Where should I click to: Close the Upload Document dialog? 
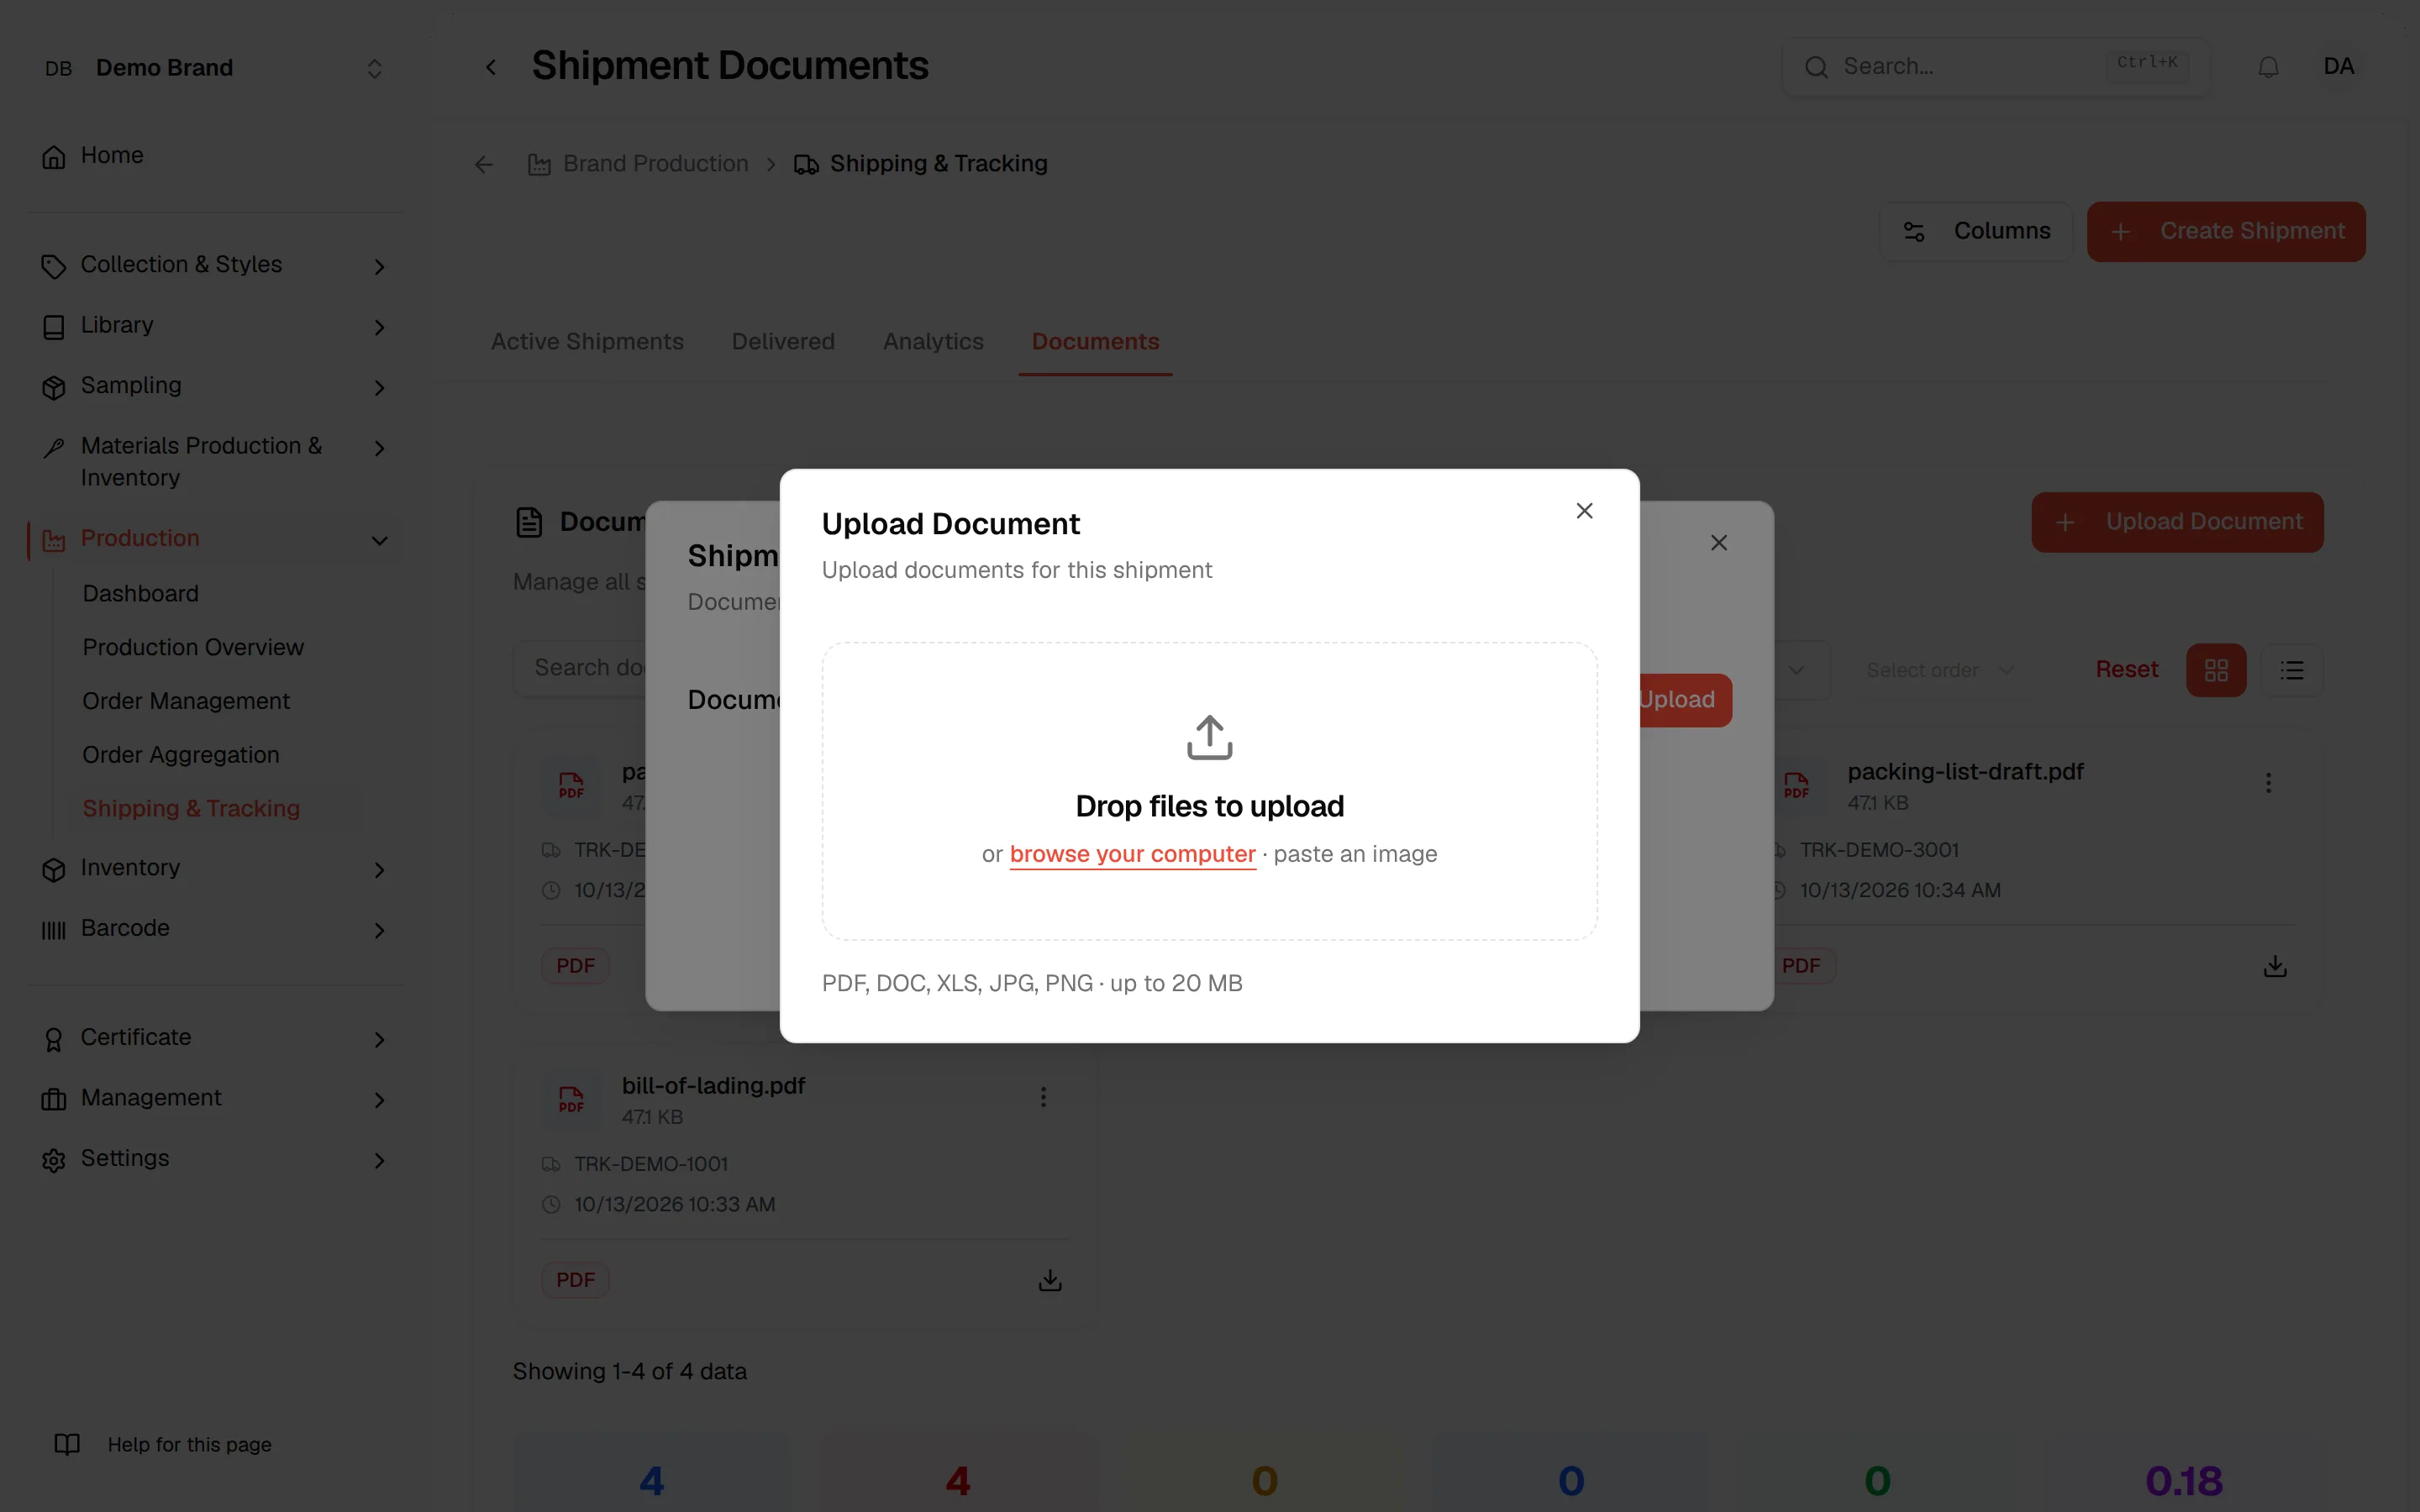[x=1584, y=511]
